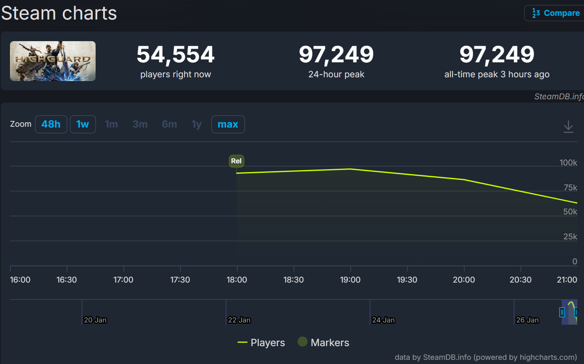The width and height of the screenshot is (584, 364).
Task: Switch chart zoom to 1w
Action: (x=83, y=124)
